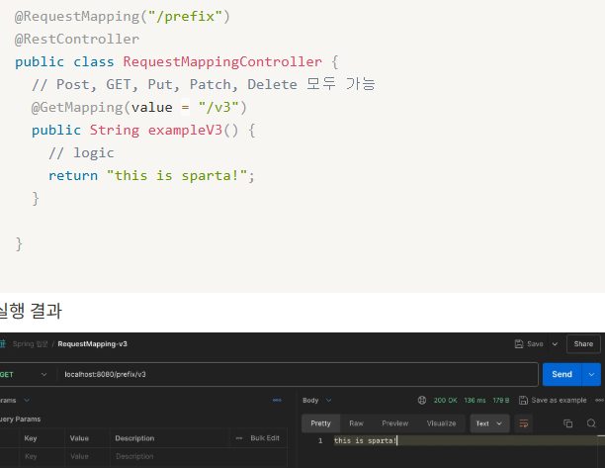
Task: Click the 136 ms response time
Action: pos(475,400)
